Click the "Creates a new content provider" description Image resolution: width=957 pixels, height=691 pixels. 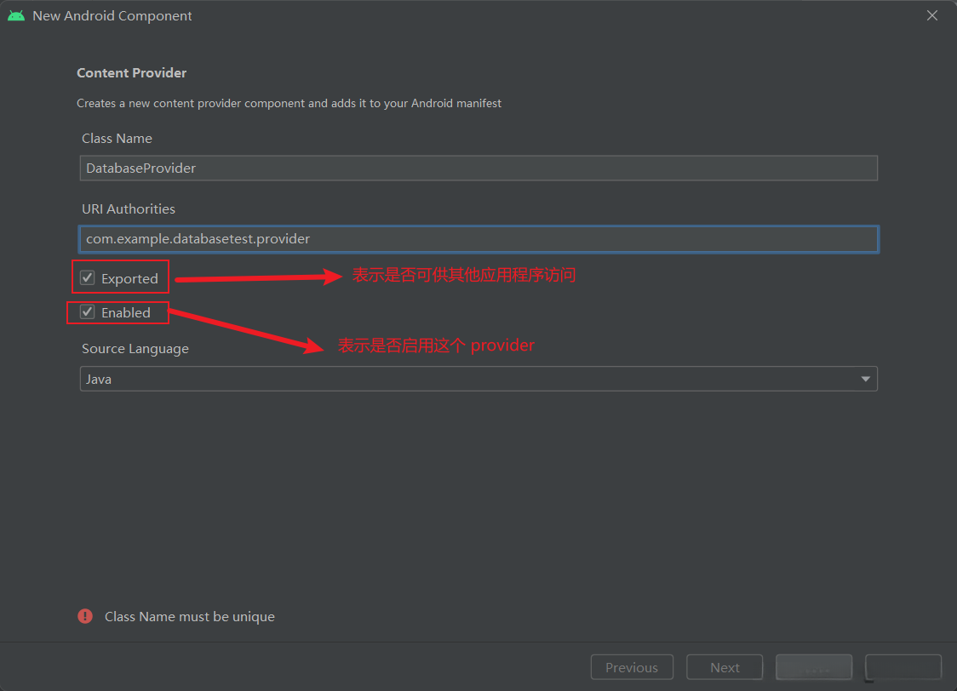pos(289,103)
